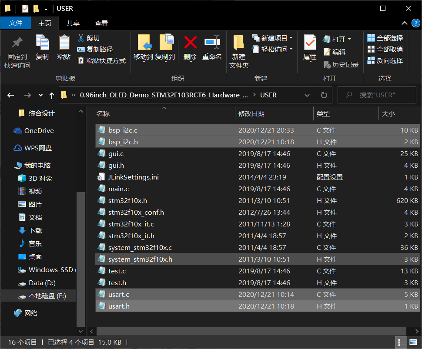Click the New Folder icon
This screenshot has width=422, height=349.
coord(238,42)
